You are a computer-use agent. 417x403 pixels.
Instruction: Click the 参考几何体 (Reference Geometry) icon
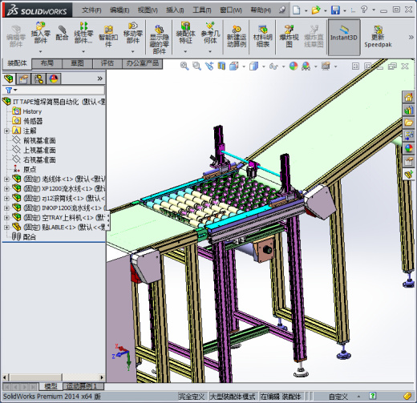[x=210, y=33]
